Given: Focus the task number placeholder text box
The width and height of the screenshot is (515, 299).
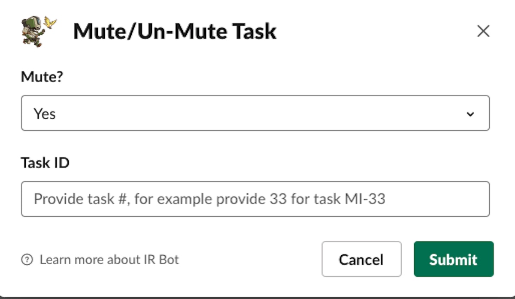Looking at the screenshot, I should 209,199.
